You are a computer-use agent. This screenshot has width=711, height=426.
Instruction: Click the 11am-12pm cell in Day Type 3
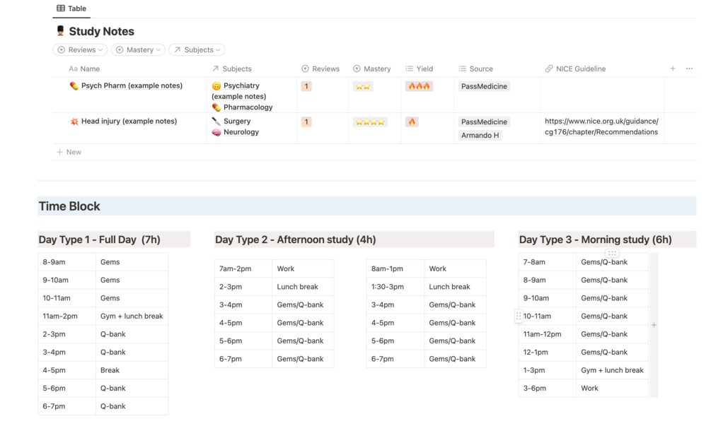pos(547,334)
